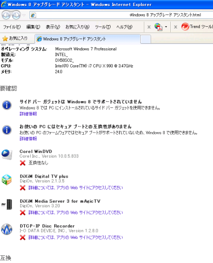
Task: Open web site link under DTCP-IP Disc Recorder
Action: pyautogui.click(x=76, y=237)
